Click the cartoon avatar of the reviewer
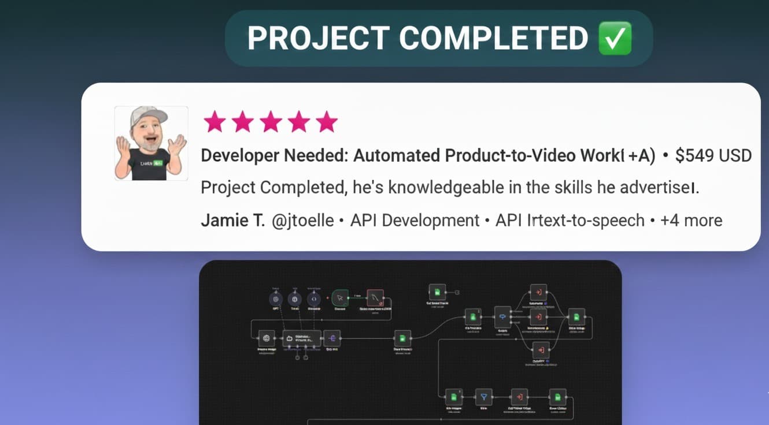This screenshot has height=425, width=769. tap(151, 143)
